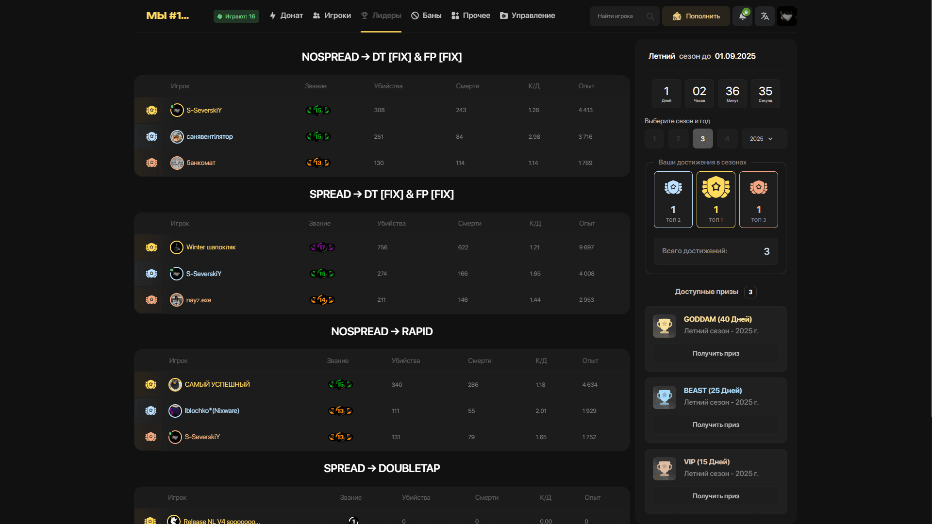
Task: Click the bronze medal icon beside банкомат
Action: 152,163
